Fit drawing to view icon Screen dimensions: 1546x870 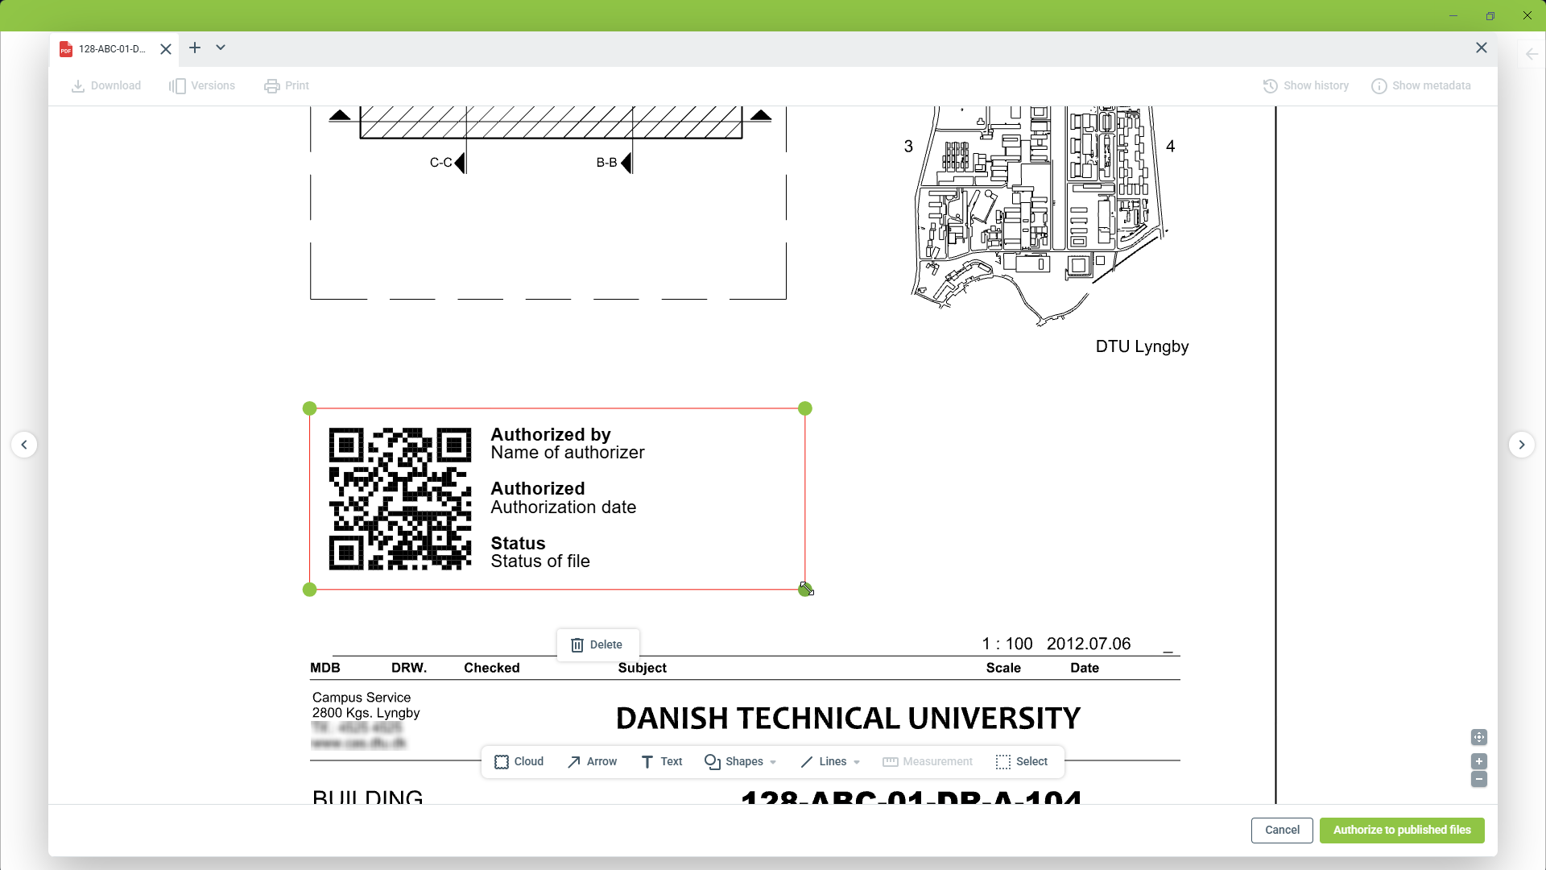click(1478, 737)
